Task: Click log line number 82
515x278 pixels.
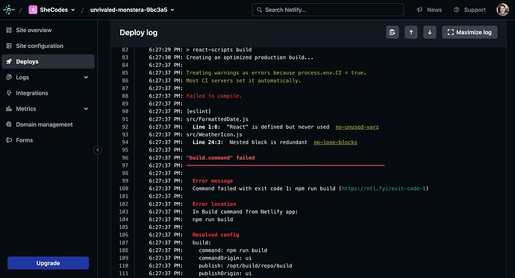Action: click(x=125, y=50)
